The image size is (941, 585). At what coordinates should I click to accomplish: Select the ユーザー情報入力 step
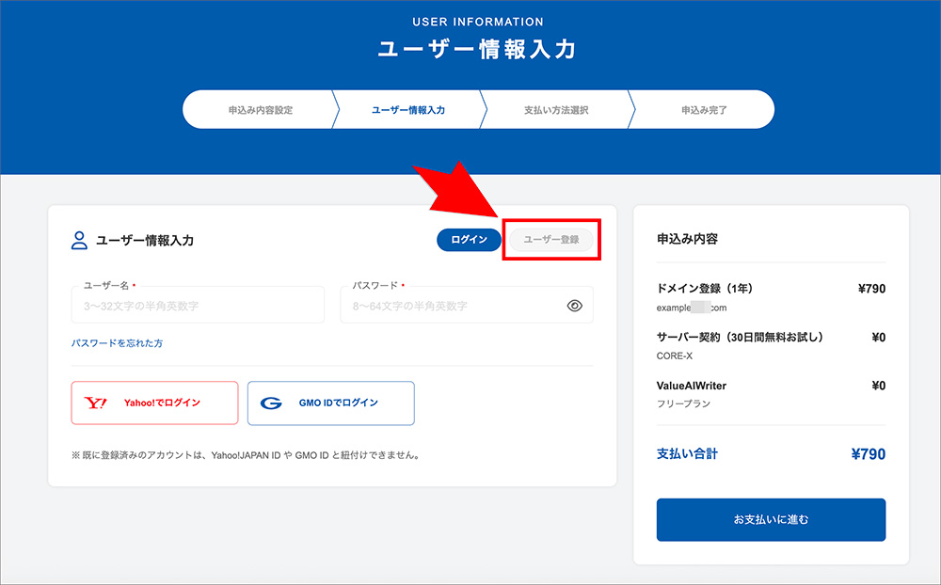coord(405,110)
